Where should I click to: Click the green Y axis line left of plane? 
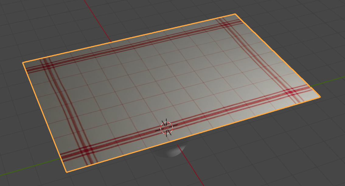click(30, 167)
